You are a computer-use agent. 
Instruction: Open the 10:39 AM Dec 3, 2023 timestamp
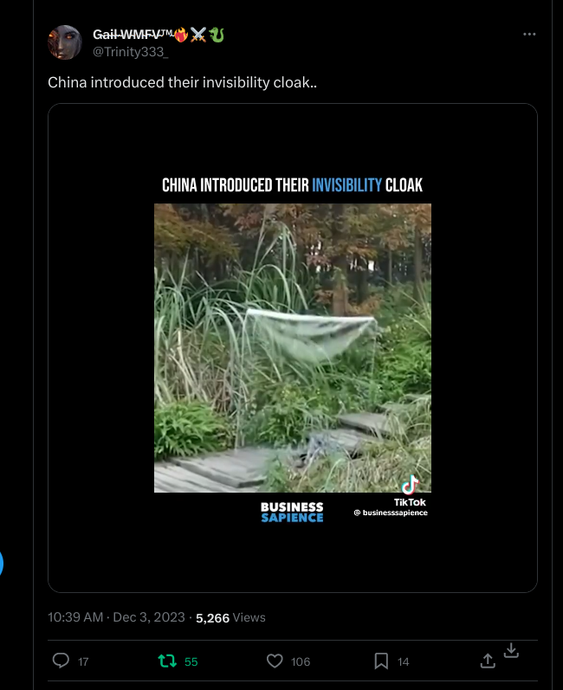(x=116, y=617)
